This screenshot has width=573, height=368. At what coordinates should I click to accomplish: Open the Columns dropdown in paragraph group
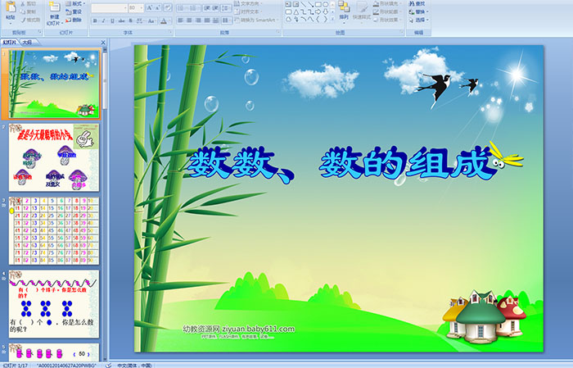[x=227, y=20]
